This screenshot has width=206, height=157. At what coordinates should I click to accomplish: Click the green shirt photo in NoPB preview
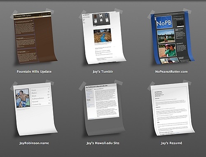[x=167, y=50]
